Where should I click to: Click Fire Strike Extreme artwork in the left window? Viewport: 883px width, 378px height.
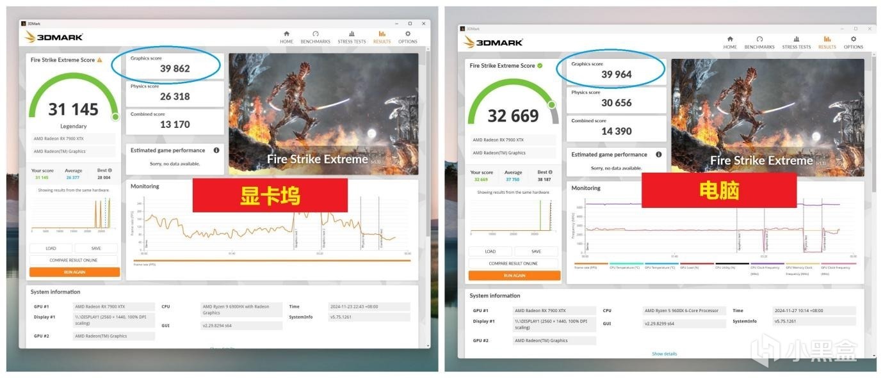(323, 114)
